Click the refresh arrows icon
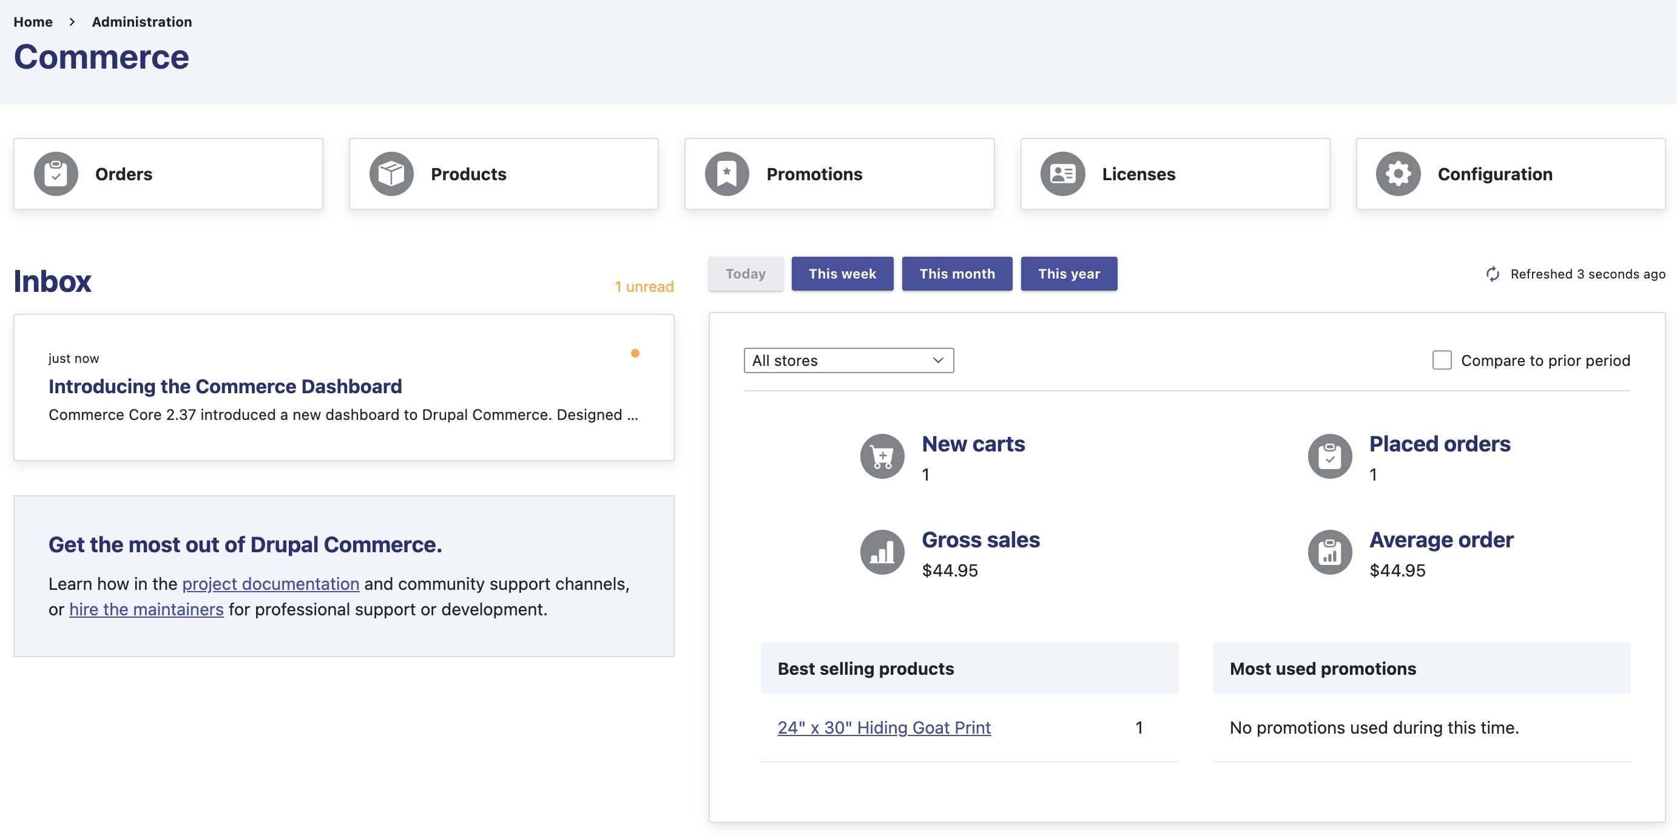 pyautogui.click(x=1493, y=274)
